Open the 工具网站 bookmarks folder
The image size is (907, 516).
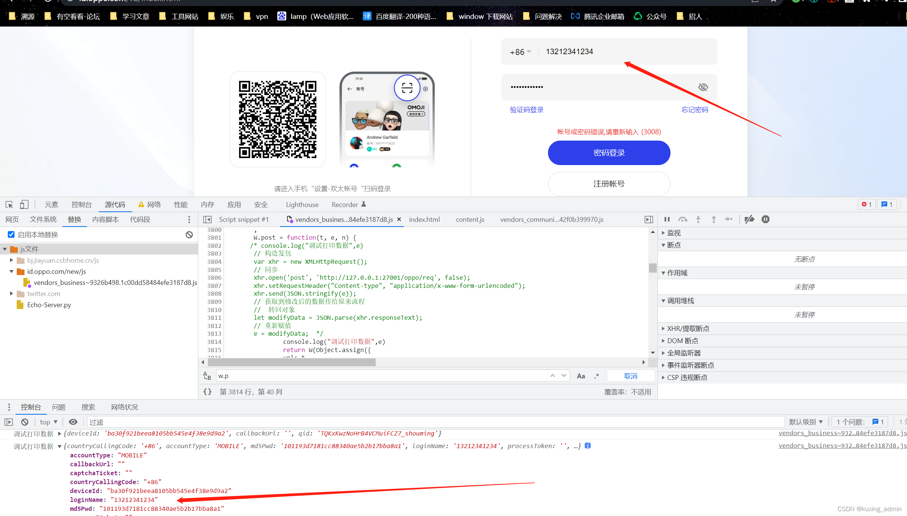179,16
